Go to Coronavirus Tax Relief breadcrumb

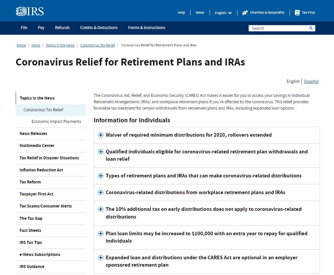point(97,45)
